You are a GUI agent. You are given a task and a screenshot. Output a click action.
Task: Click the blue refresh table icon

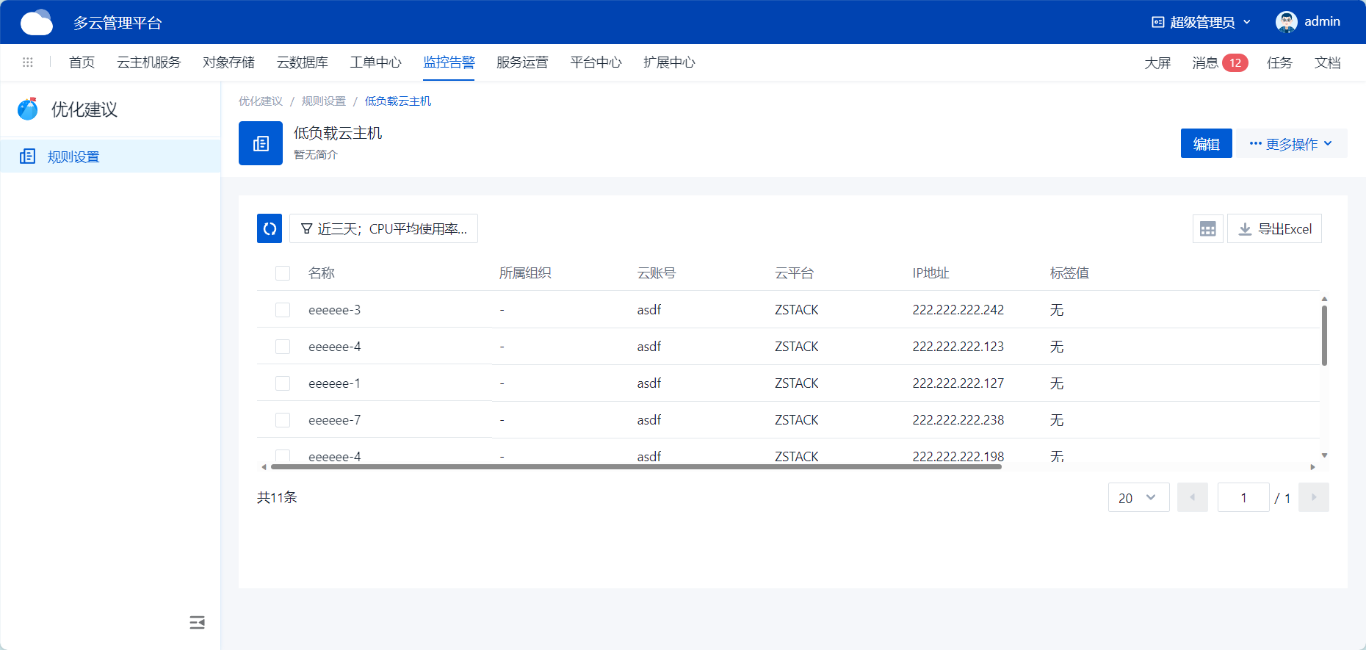(x=270, y=228)
